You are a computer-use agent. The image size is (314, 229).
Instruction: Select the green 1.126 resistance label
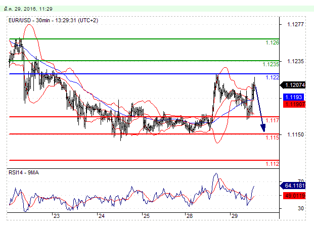coord(272,42)
